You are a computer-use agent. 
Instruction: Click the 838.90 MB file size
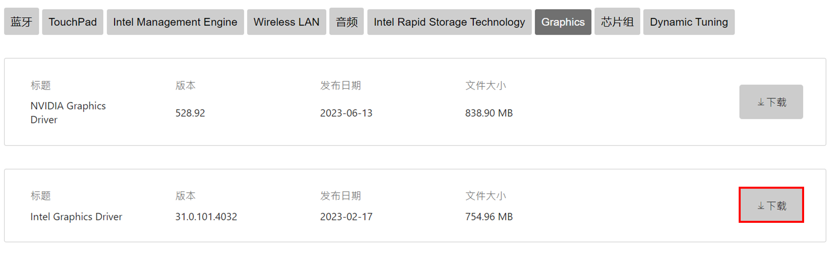[489, 113]
